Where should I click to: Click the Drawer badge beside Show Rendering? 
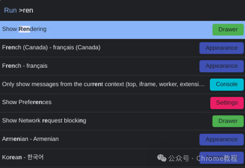coord(228,30)
